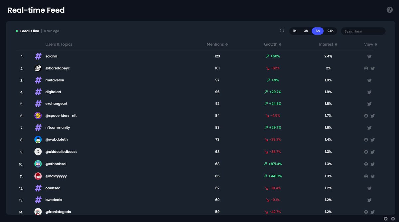Open Twitter view for nftcommunity
Screen dimensions: 399x222
[x=369, y=128]
